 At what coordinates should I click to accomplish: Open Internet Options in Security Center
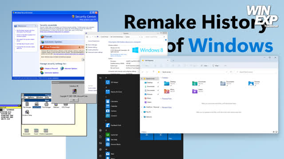69,68
